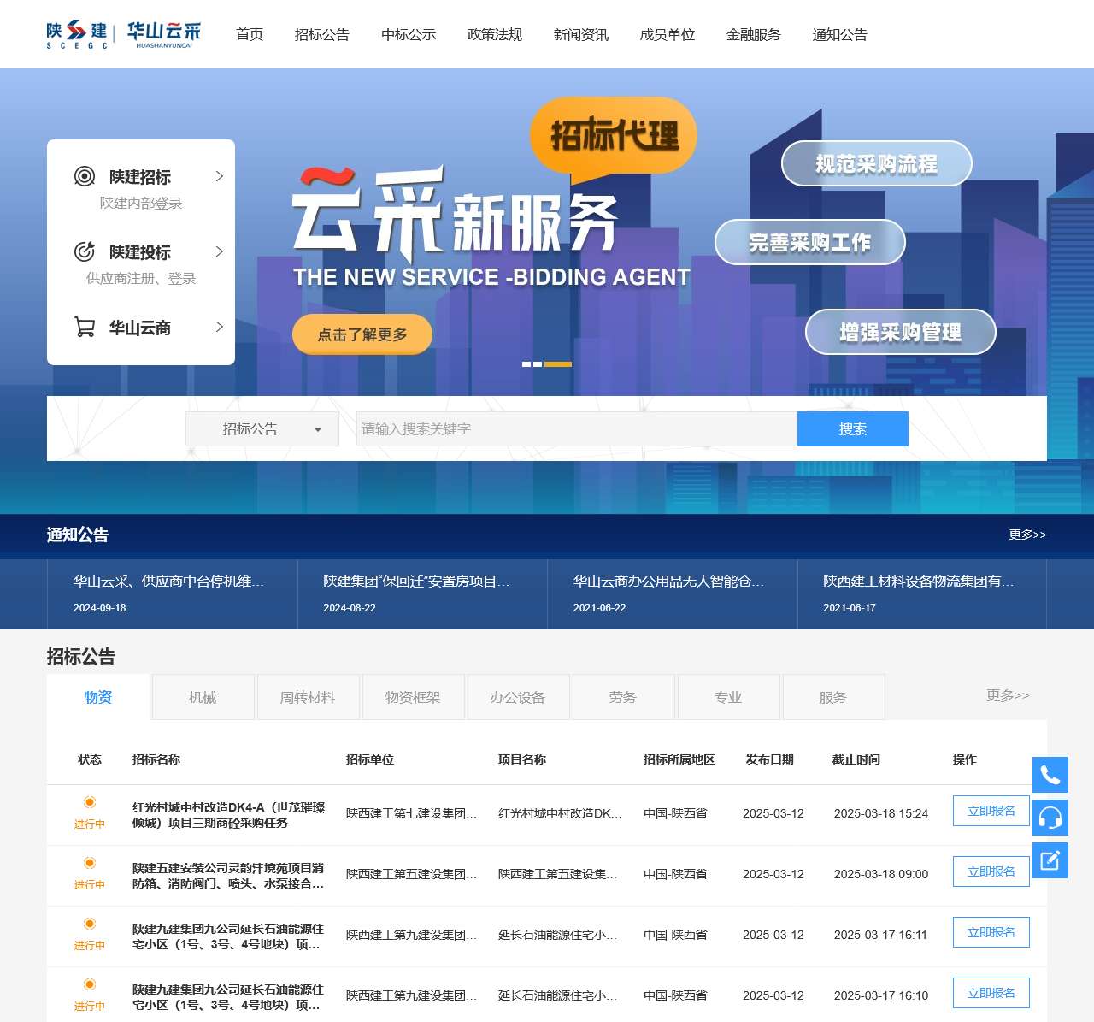Click 立即报名 for deadline 2025-03-17 16:10
Screen dimensions: 1094x1022
(x=991, y=993)
